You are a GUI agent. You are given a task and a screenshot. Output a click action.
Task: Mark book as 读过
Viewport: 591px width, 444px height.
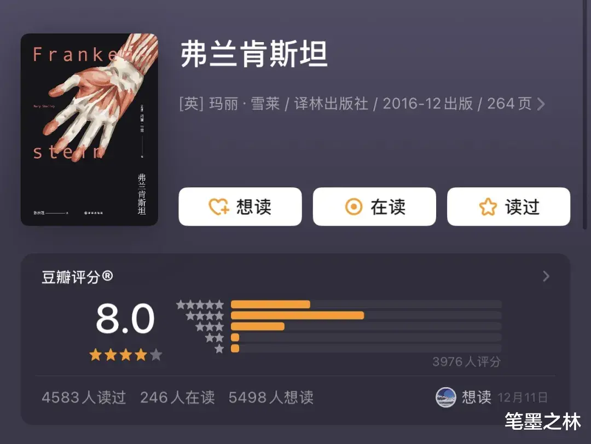[508, 207]
